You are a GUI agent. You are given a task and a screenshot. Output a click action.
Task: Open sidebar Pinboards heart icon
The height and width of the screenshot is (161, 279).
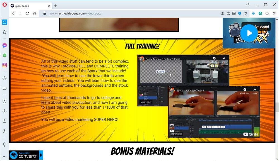[5, 101]
